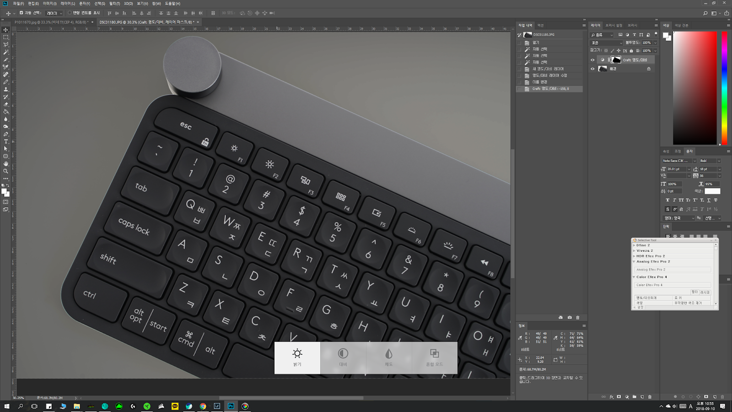Image resolution: width=732 pixels, height=412 pixels.
Task: Select the Type tool in toolbox
Action: click(x=5, y=141)
